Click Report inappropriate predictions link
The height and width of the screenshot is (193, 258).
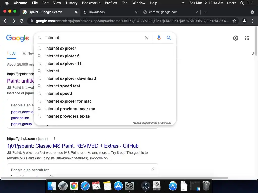pyautogui.click(x=152, y=123)
